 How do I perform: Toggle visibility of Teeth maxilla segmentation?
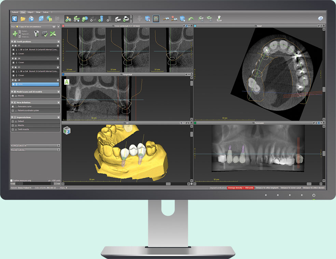click(13, 129)
